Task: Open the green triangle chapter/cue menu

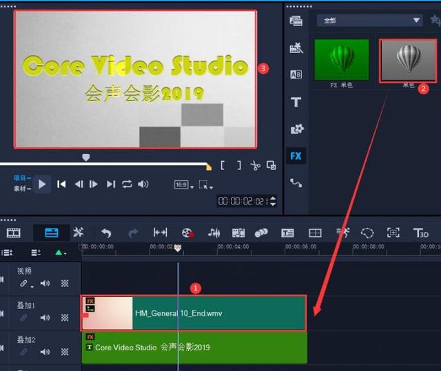Action: tap(61, 253)
